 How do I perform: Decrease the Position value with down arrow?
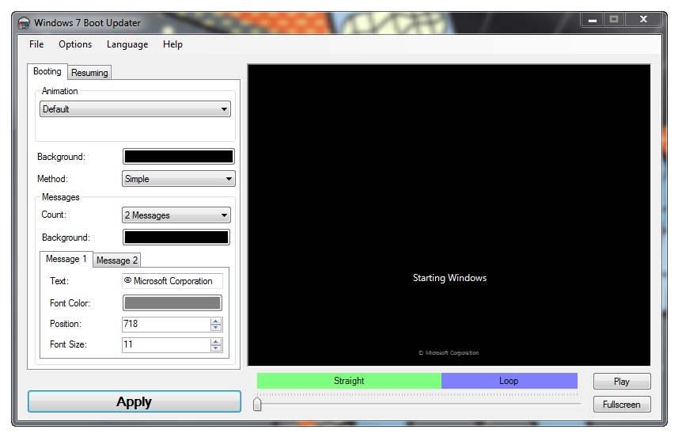click(216, 327)
